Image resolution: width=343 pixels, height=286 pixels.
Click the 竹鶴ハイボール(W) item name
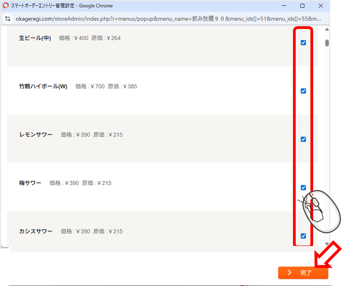pos(43,86)
